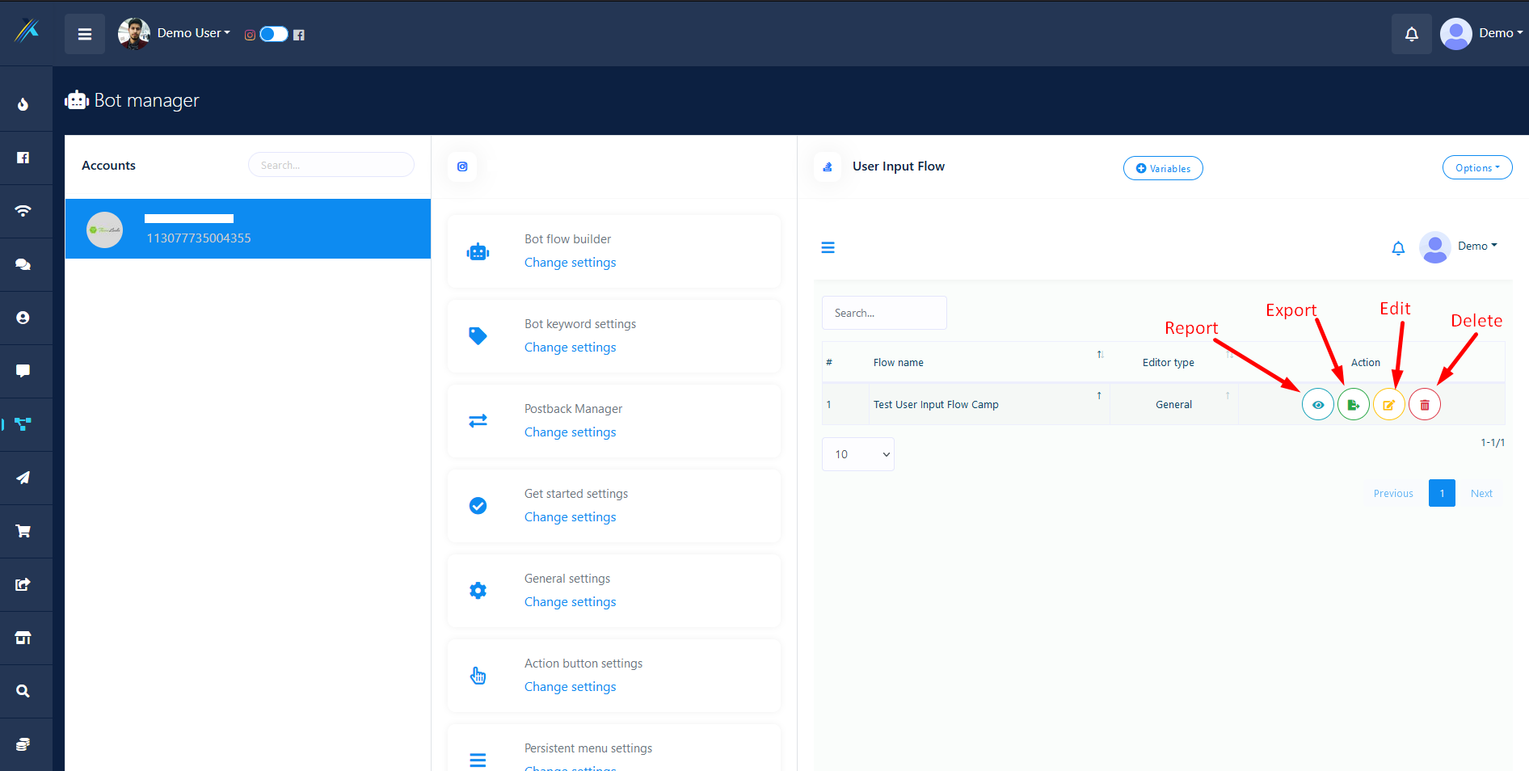
Task: Edit the Test User Input Flow Camp
Action: pyautogui.click(x=1389, y=405)
